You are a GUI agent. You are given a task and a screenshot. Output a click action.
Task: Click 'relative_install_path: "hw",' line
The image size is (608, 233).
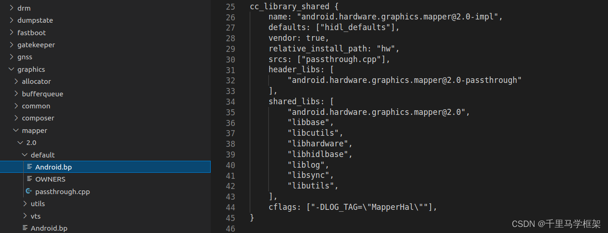coord(334,49)
